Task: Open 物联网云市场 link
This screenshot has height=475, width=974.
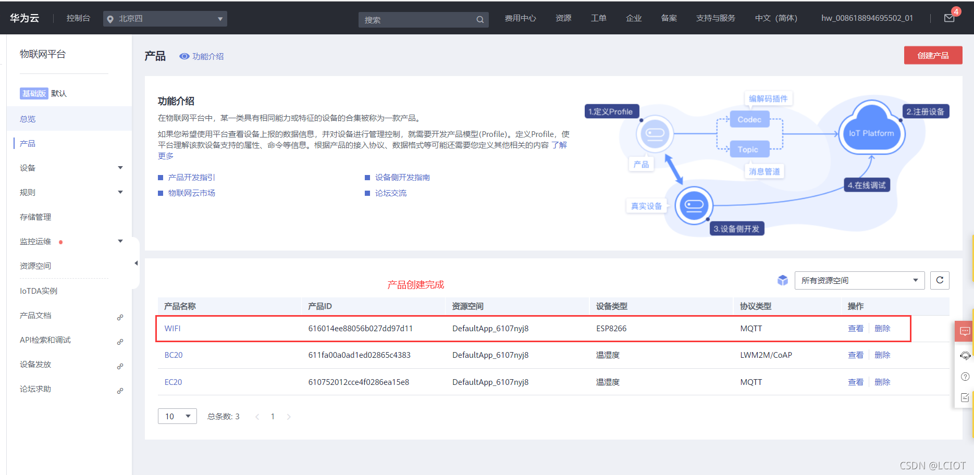Action: [x=191, y=193]
